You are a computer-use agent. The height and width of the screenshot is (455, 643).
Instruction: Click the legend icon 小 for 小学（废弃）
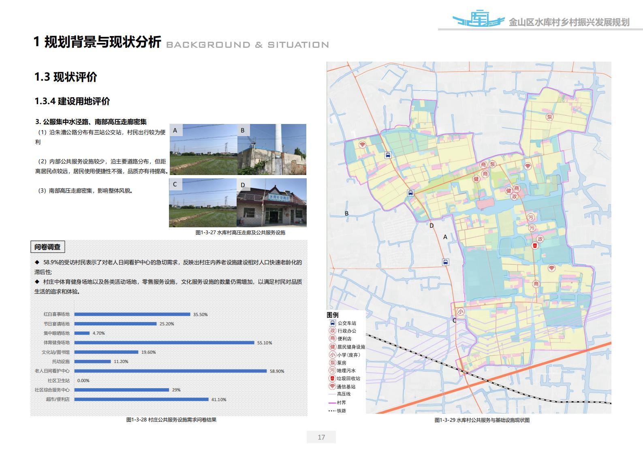coord(332,355)
